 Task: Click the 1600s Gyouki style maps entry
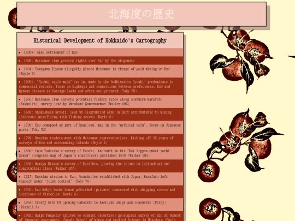click(x=100, y=86)
